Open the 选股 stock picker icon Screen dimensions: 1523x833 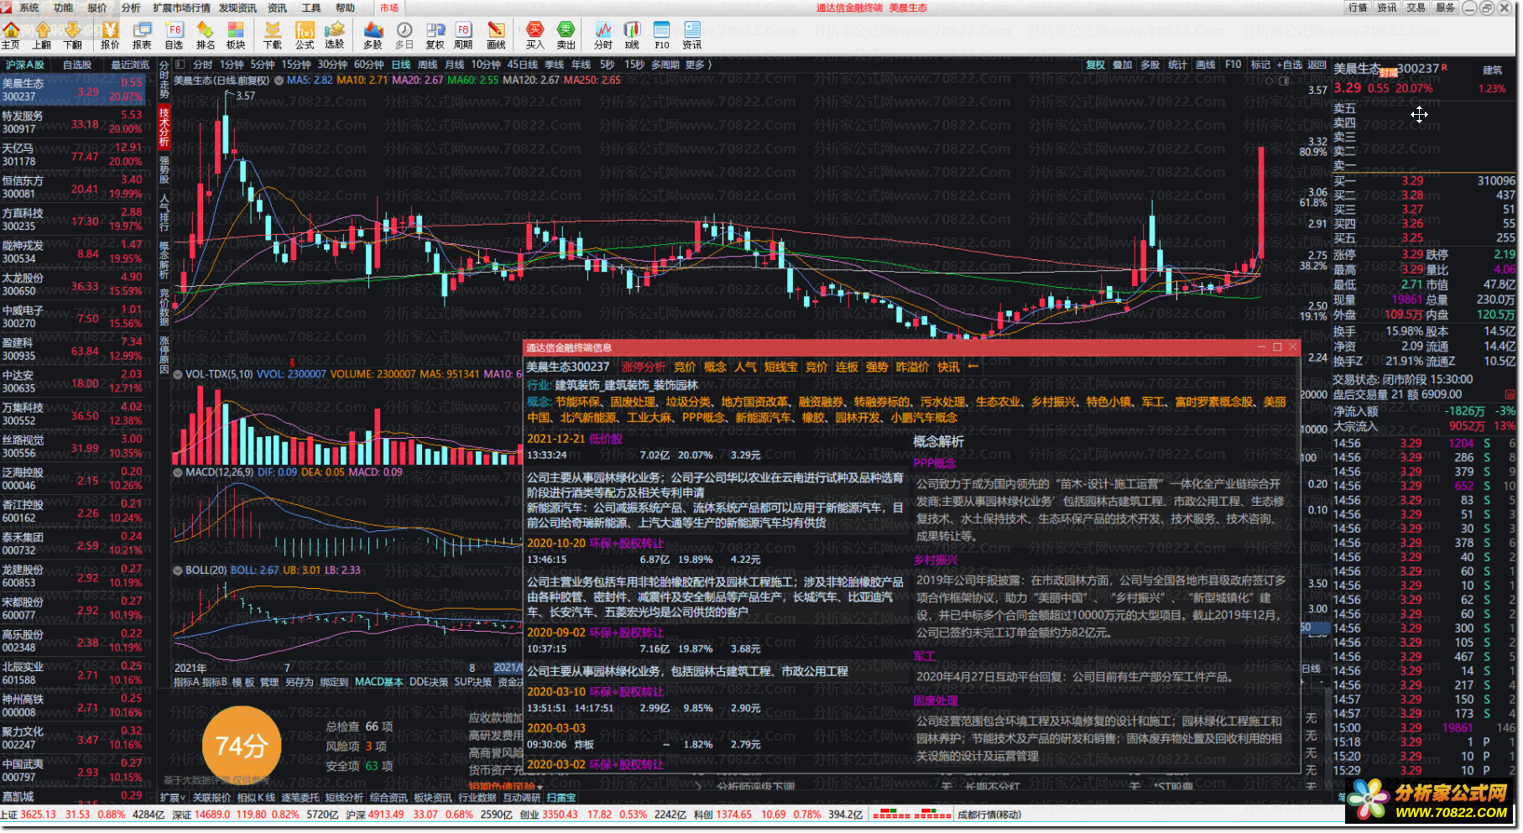[335, 36]
